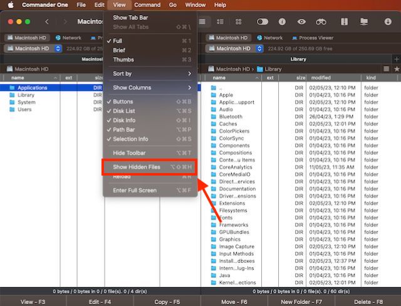Uncheck the Disk Info option
The image size is (401, 306).
pyautogui.click(x=150, y=120)
